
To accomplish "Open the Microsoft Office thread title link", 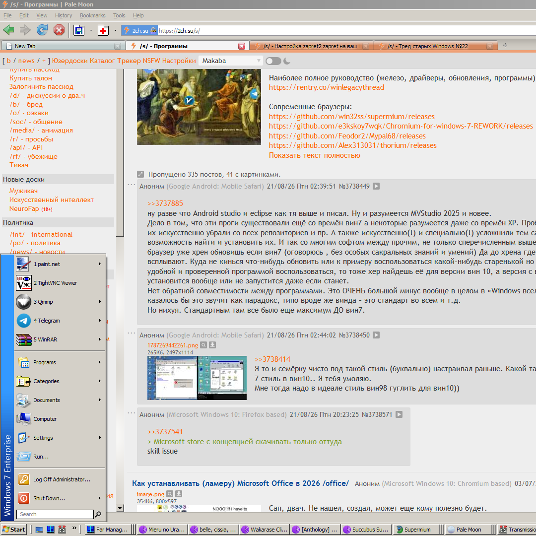I will click(x=240, y=483).
